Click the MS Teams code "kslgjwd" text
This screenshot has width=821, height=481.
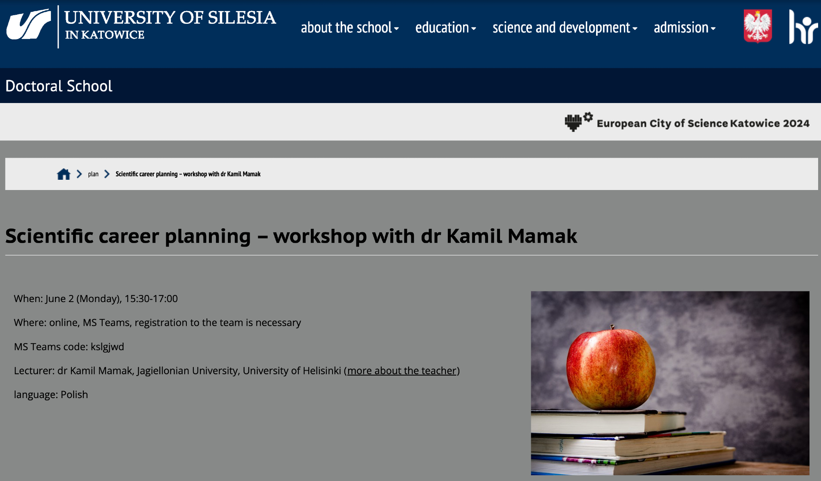pos(107,347)
